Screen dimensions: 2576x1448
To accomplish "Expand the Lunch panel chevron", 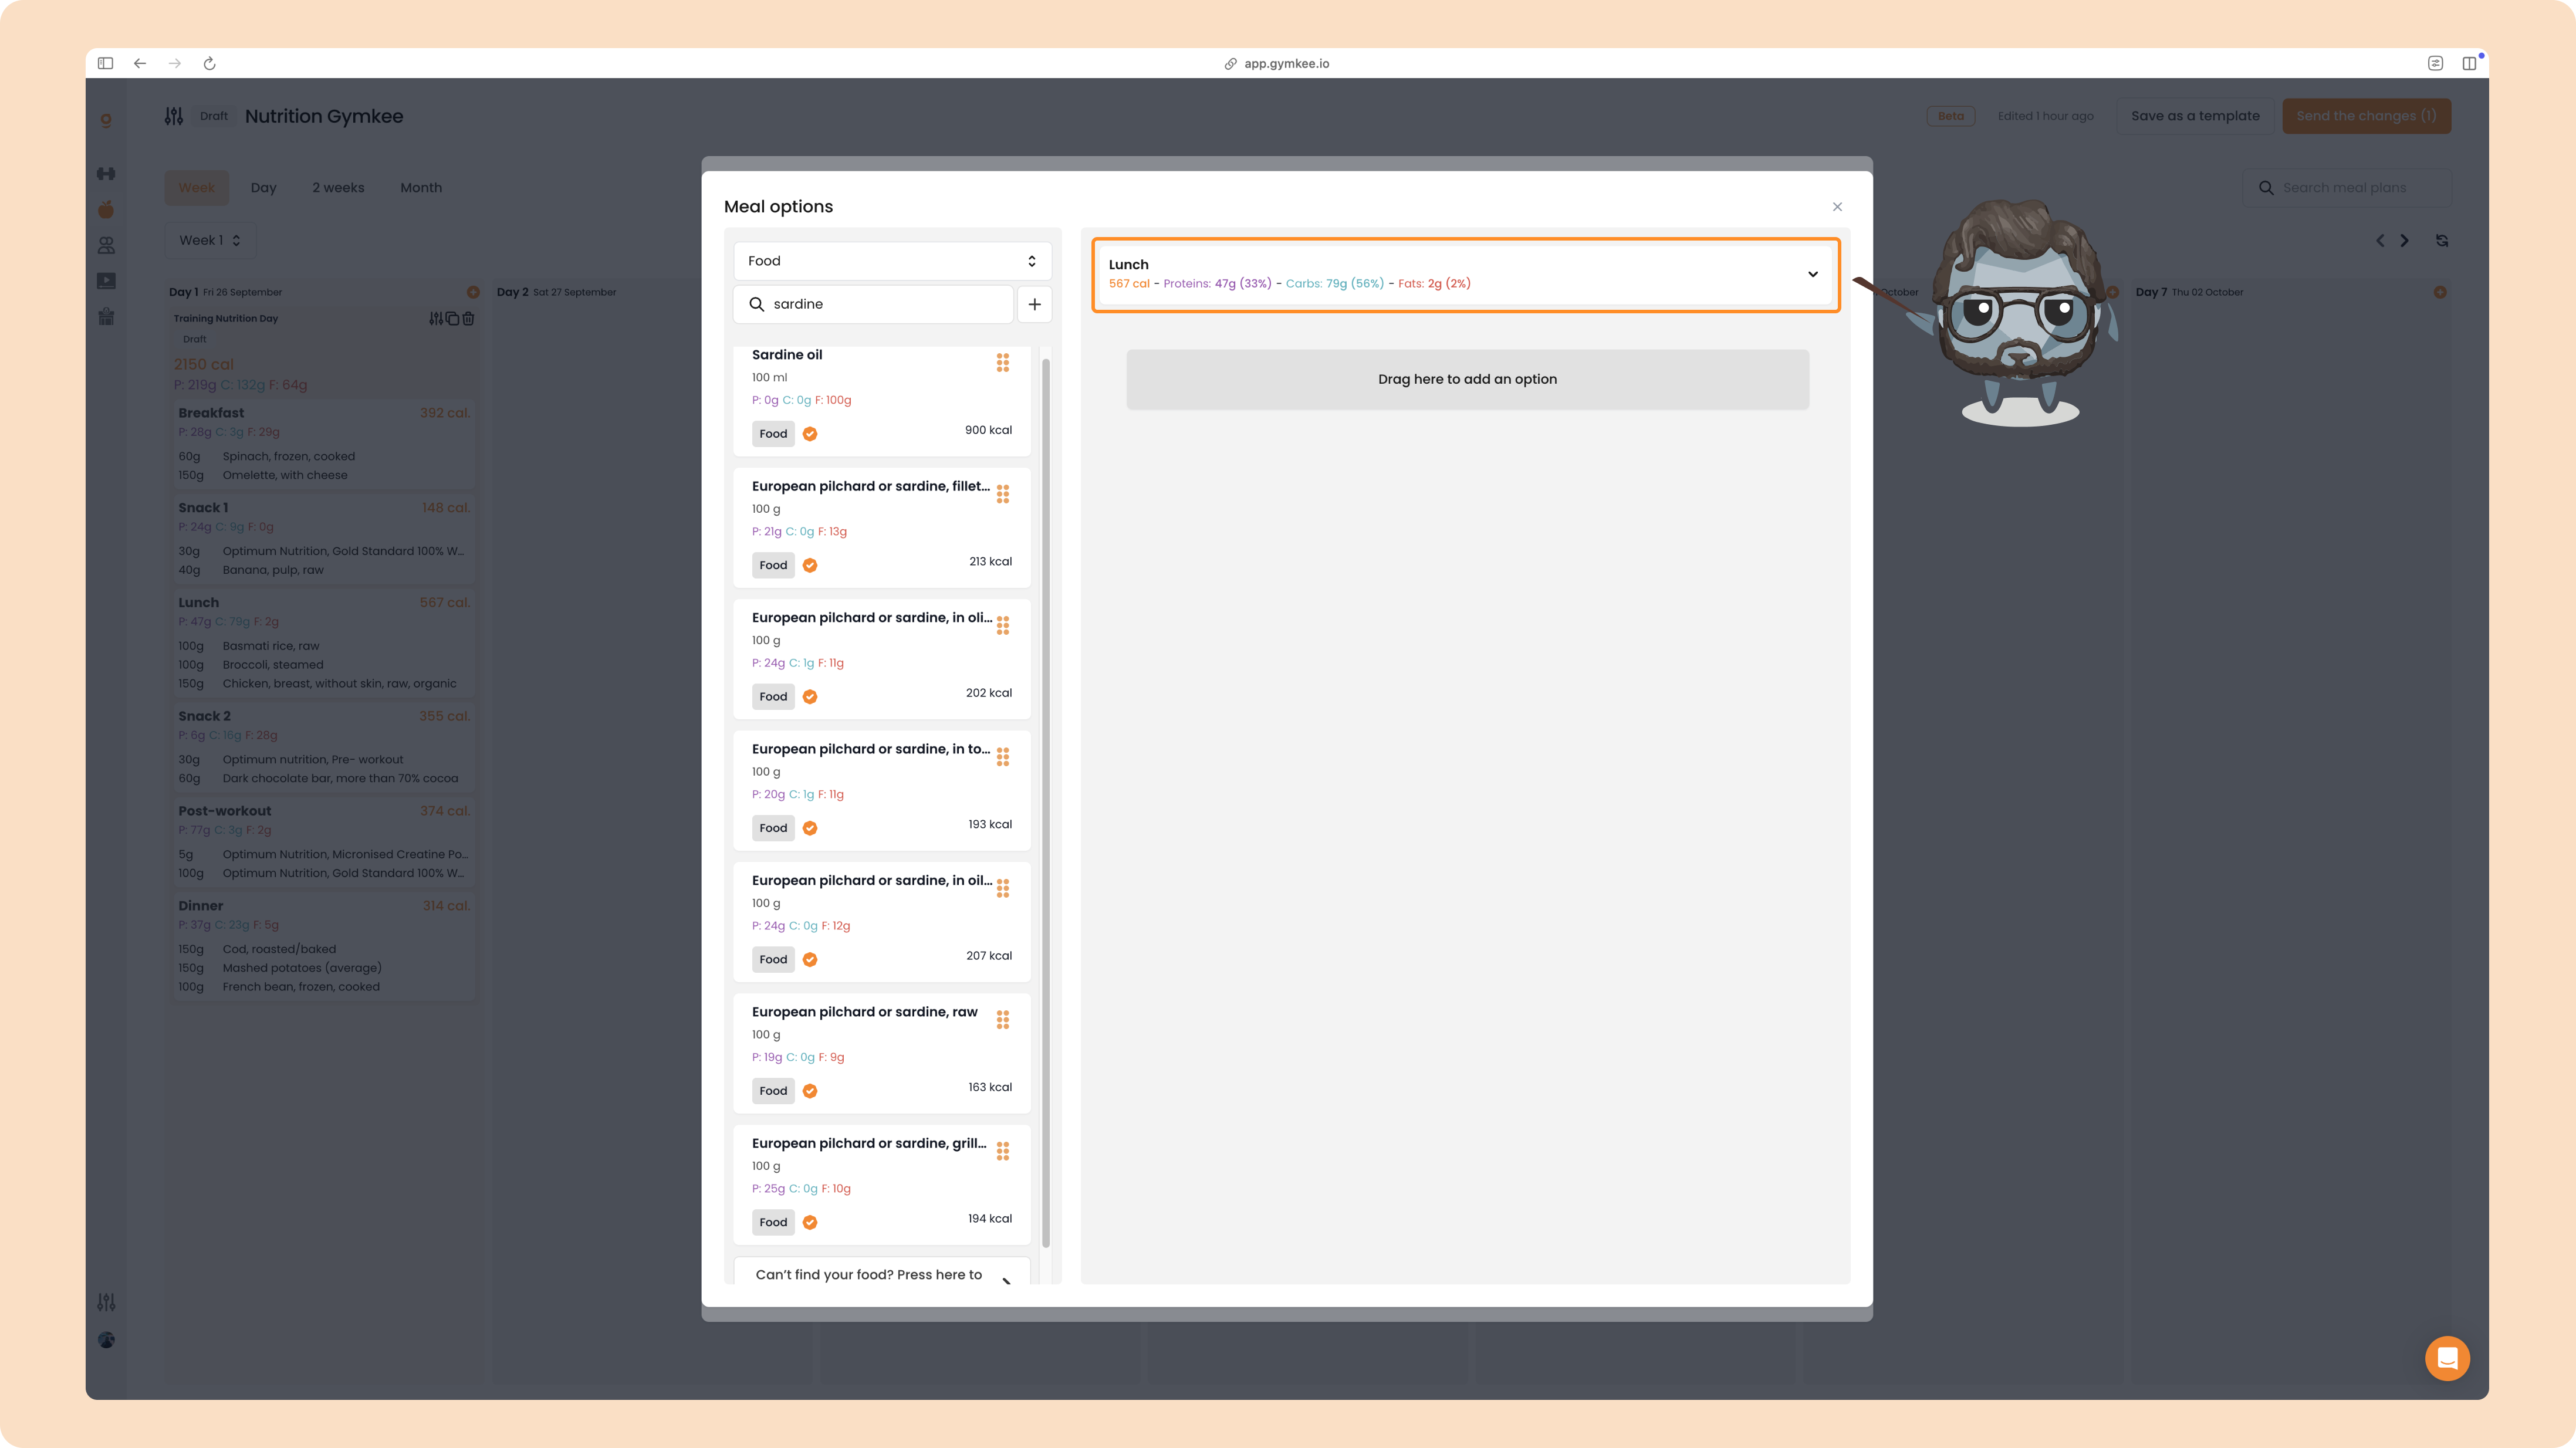I will tap(1812, 274).
